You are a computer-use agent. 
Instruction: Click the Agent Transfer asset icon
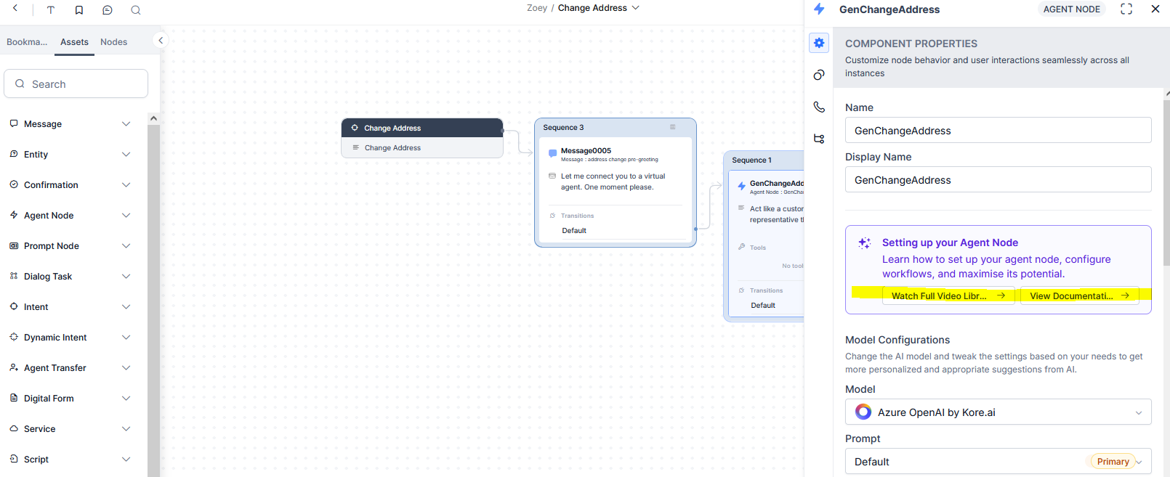pyautogui.click(x=14, y=367)
